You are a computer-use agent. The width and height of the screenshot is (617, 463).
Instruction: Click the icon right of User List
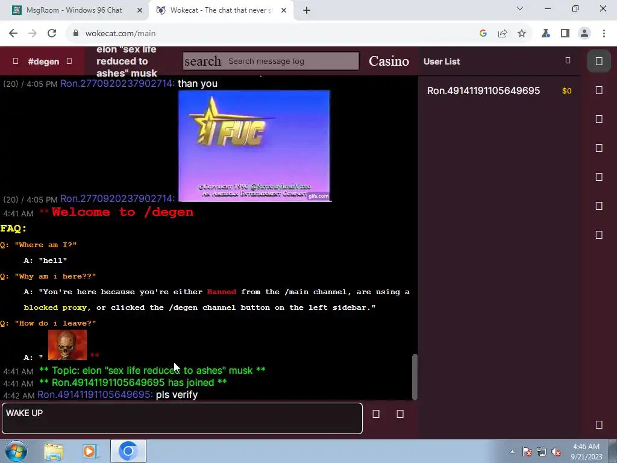[568, 61]
